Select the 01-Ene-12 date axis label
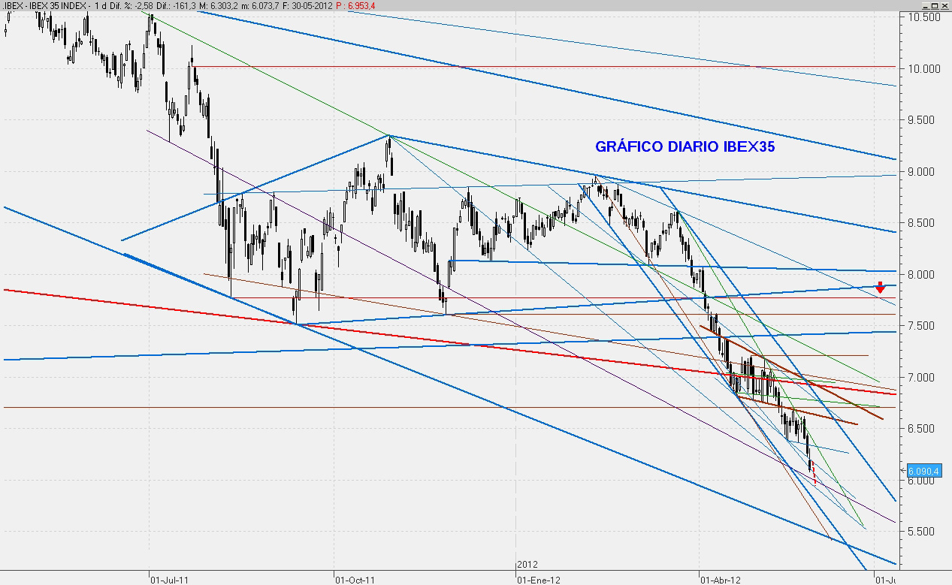The height and width of the screenshot is (585, 952). [x=538, y=580]
